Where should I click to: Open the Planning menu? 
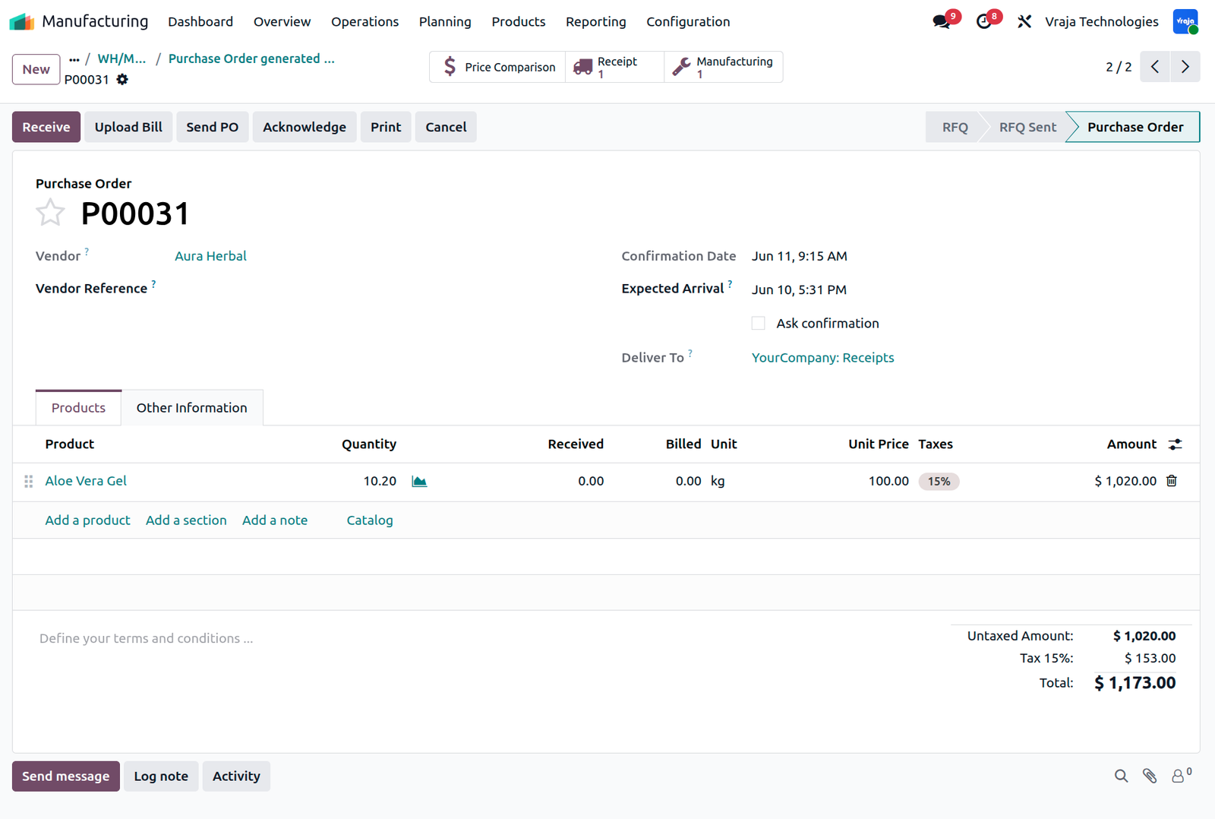(445, 21)
